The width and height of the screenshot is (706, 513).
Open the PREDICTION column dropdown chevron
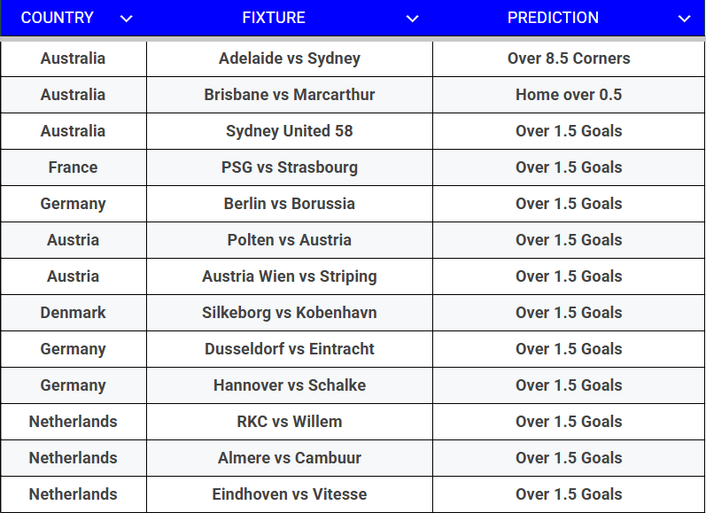coord(685,19)
